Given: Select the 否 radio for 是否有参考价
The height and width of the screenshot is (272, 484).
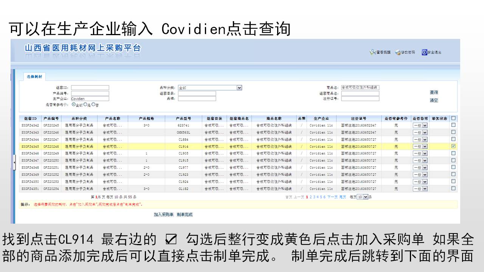Looking at the screenshot, I should 93,104.
